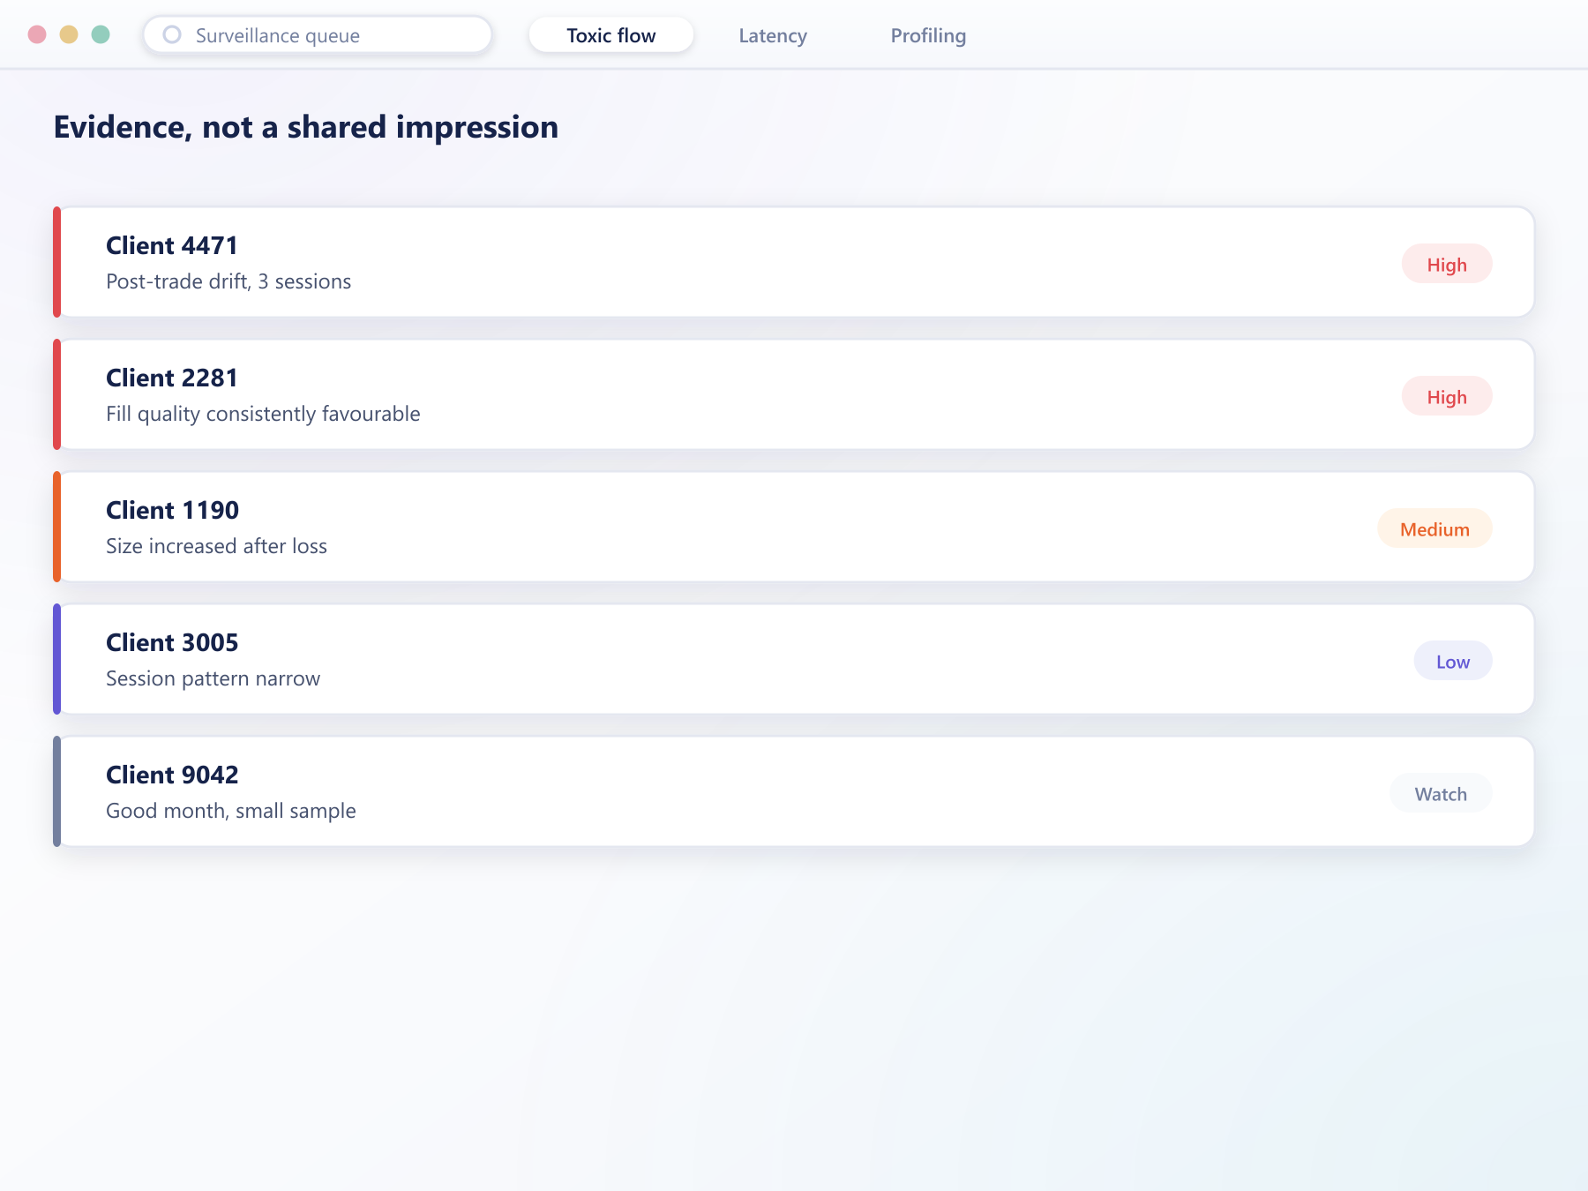
Task: Click the 'Evidence, not a shared impression' heading
Action: (306, 127)
